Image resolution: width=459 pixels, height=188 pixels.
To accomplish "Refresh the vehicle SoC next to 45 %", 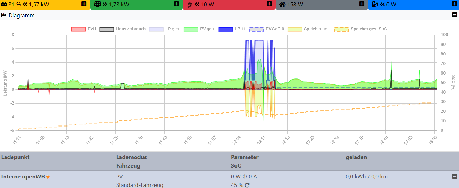I will pyautogui.click(x=247, y=185).
